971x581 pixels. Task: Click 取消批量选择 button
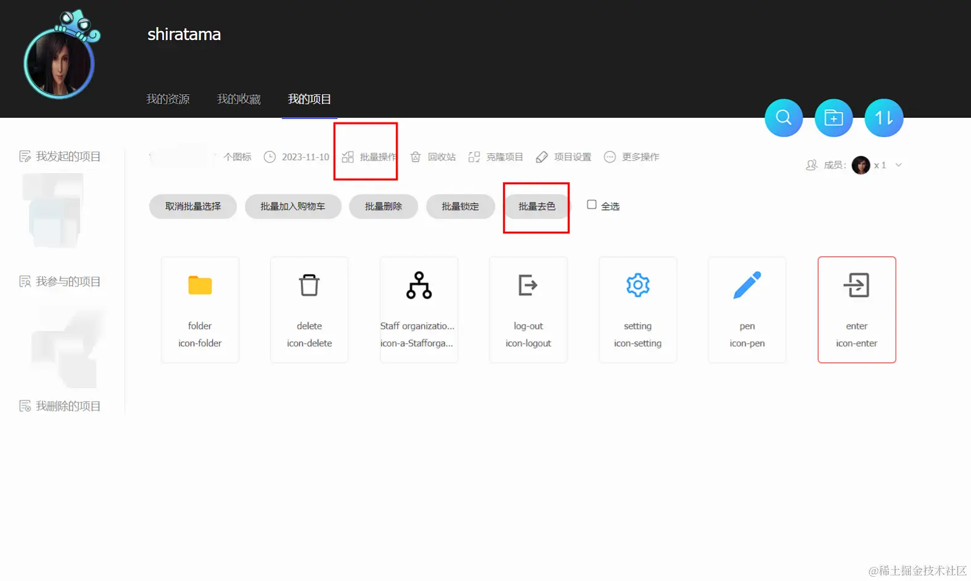point(193,206)
